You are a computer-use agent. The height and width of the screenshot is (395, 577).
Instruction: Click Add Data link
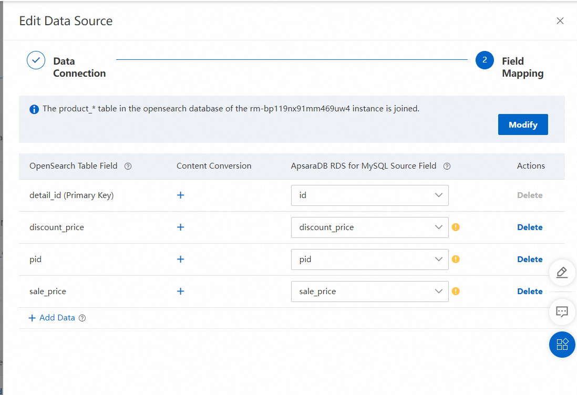(52, 318)
